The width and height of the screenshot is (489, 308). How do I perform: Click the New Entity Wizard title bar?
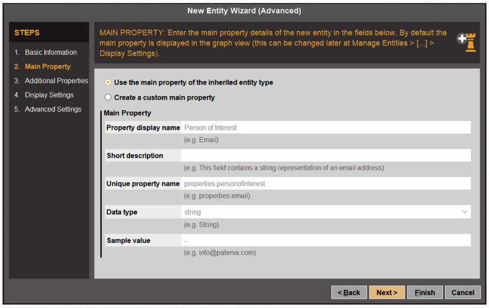pyautogui.click(x=244, y=11)
